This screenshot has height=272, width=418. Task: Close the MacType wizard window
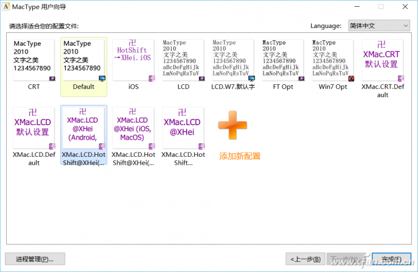tap(405, 7)
